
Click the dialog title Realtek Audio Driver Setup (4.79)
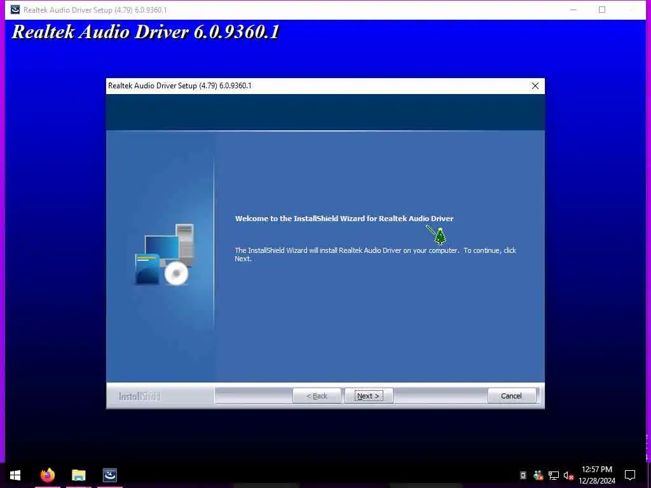[180, 86]
